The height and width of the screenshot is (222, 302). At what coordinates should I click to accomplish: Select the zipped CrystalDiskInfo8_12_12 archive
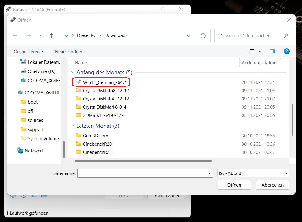(x=102, y=90)
